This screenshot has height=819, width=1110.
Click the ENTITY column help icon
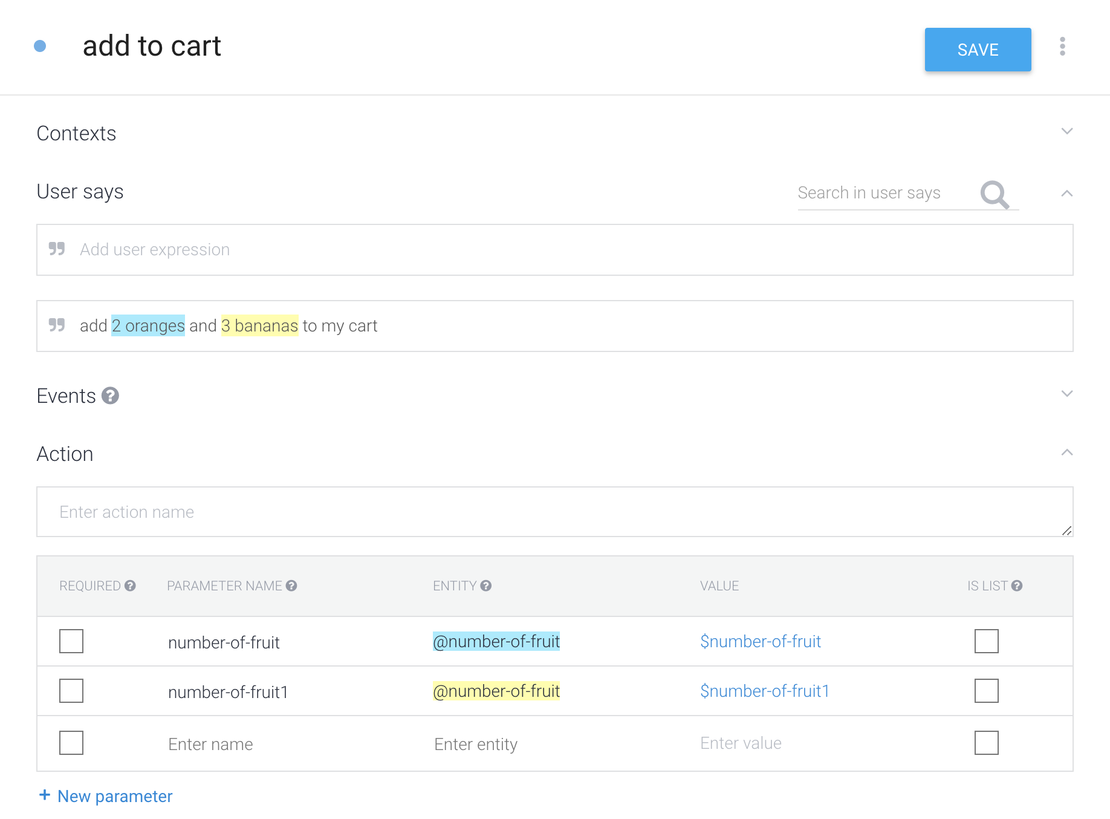click(x=485, y=586)
